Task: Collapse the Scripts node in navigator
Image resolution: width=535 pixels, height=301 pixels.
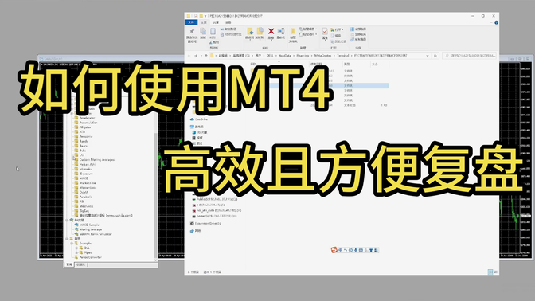Action: [67, 239]
